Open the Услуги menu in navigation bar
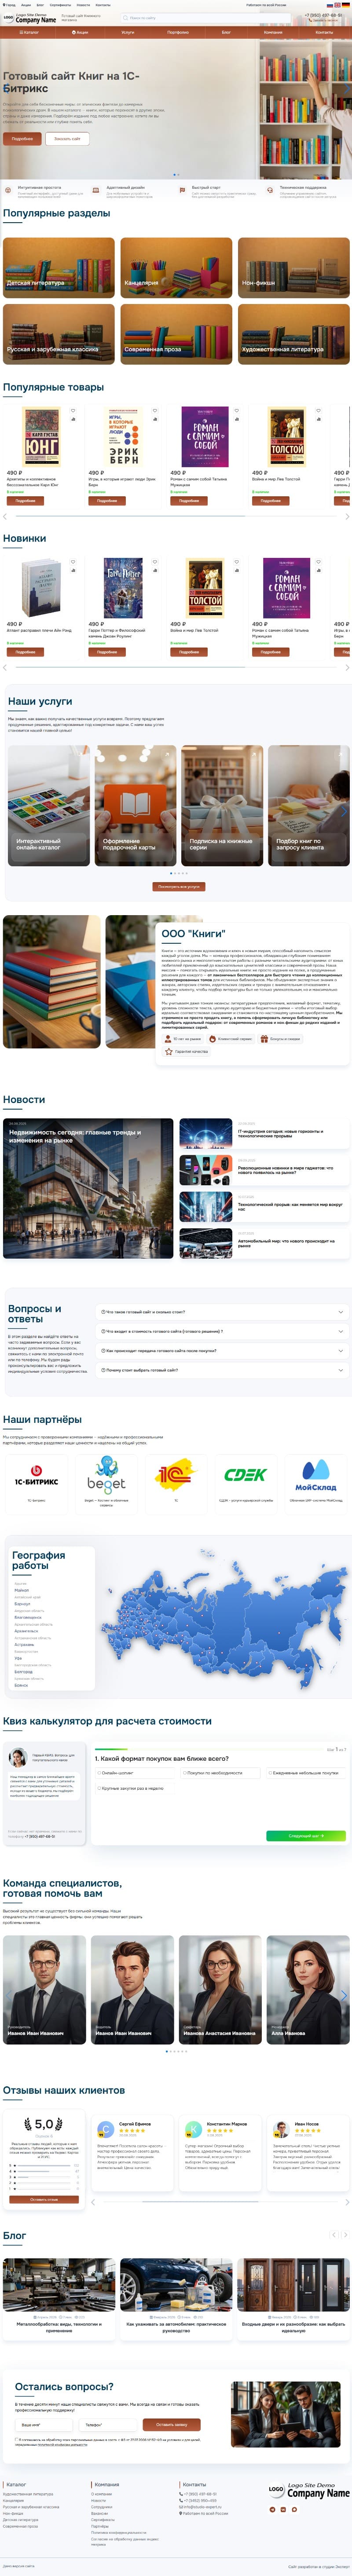Image resolution: width=352 pixels, height=2576 pixels. click(x=128, y=32)
